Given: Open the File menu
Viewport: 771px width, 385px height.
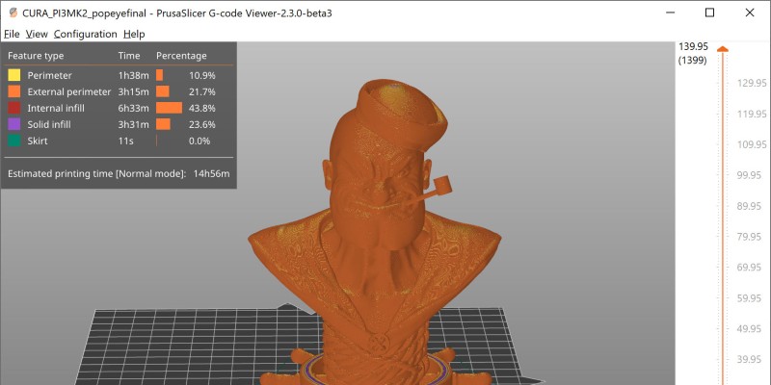Looking at the screenshot, I should pyautogui.click(x=12, y=34).
